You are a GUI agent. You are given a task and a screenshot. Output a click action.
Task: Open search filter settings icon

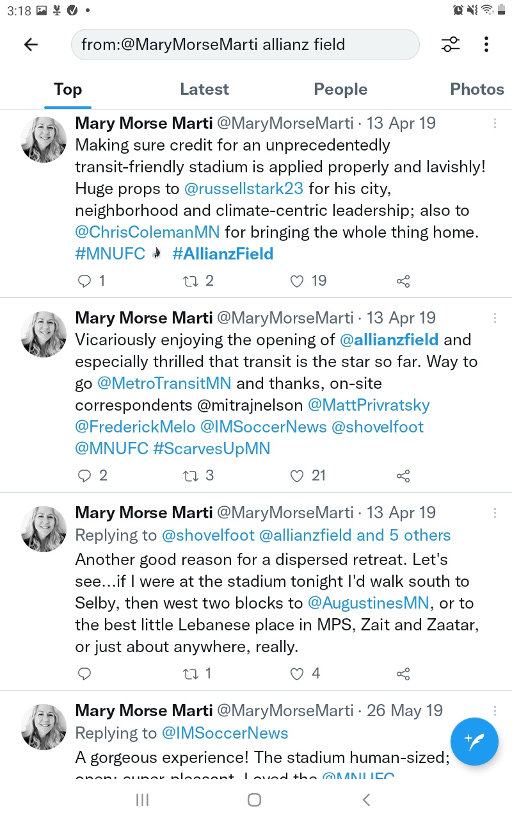451,44
